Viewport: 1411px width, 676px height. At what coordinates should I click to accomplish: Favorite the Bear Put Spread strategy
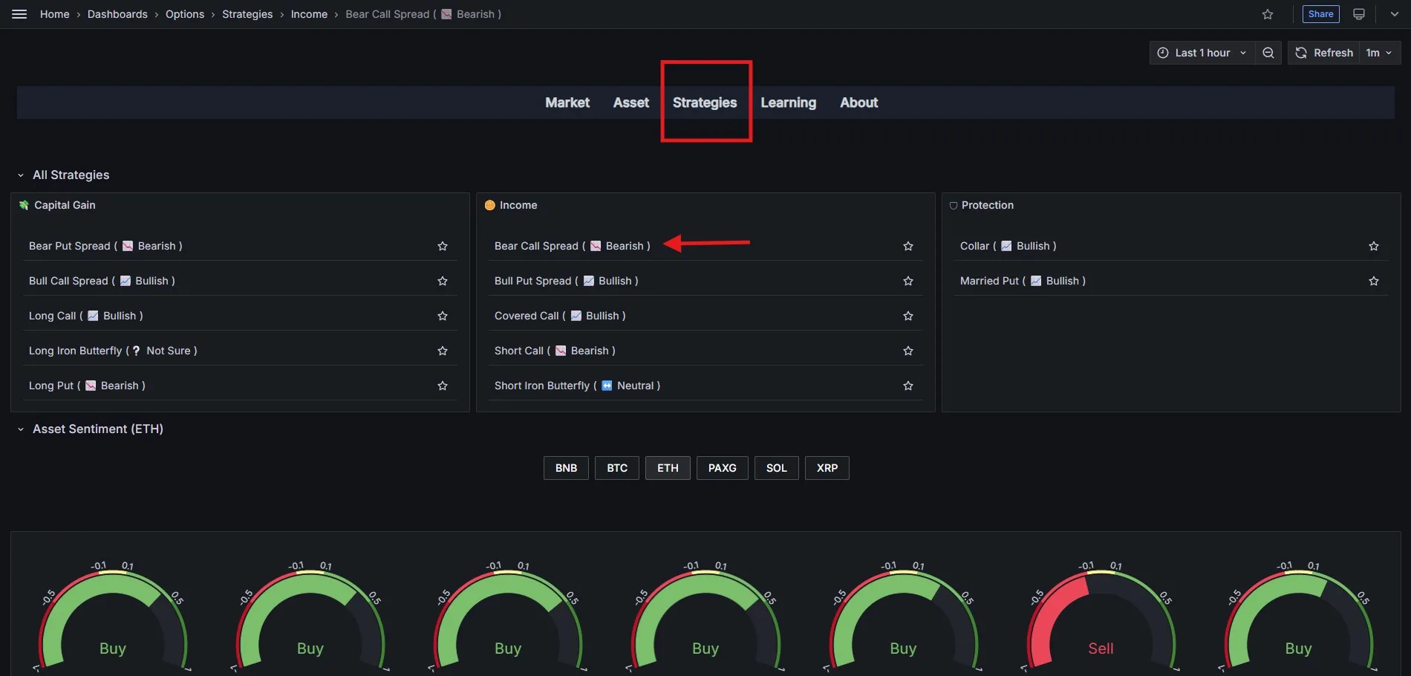coord(443,246)
